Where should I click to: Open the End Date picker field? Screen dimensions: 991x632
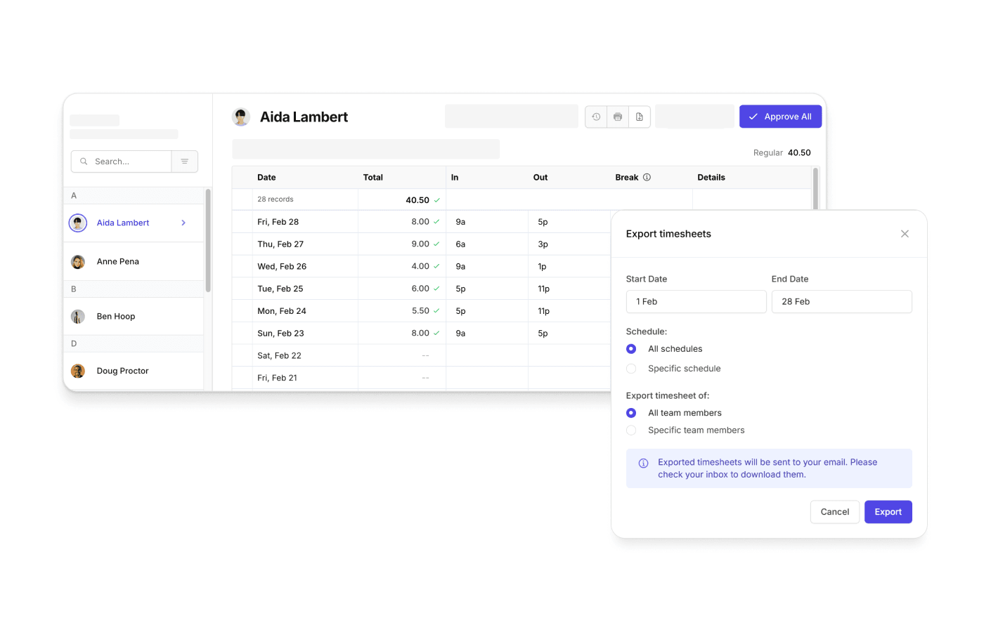tap(841, 302)
